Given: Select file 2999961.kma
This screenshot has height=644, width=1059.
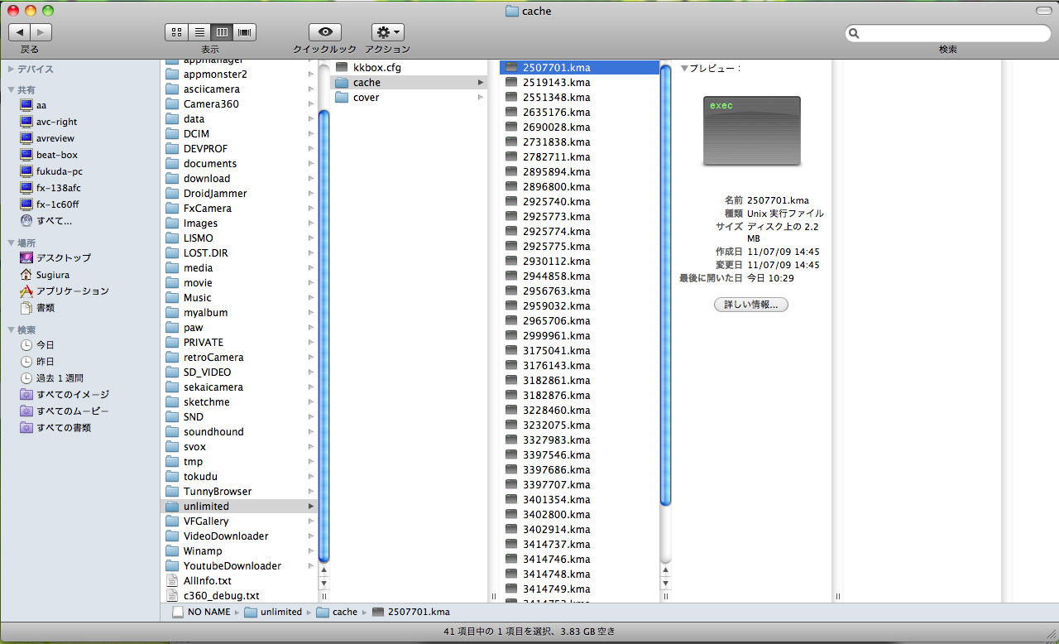Looking at the screenshot, I should pyautogui.click(x=556, y=336).
